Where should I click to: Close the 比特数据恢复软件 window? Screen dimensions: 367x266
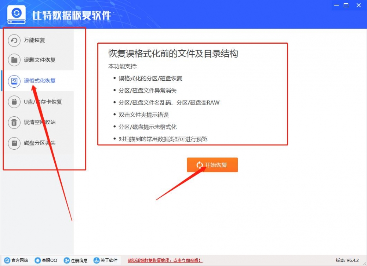point(359,5)
